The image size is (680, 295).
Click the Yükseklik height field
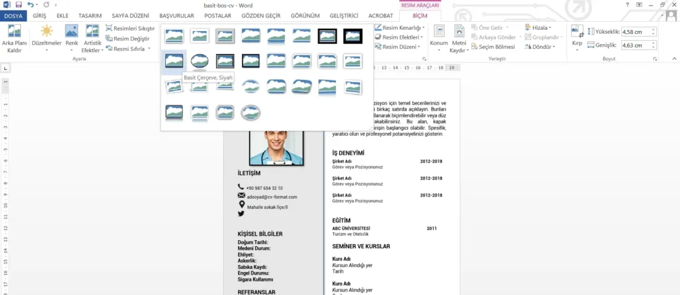click(x=636, y=32)
